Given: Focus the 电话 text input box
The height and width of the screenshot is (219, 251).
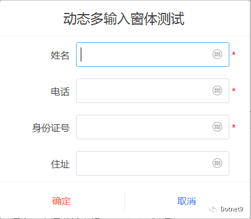Looking at the screenshot, I should click(153, 91).
